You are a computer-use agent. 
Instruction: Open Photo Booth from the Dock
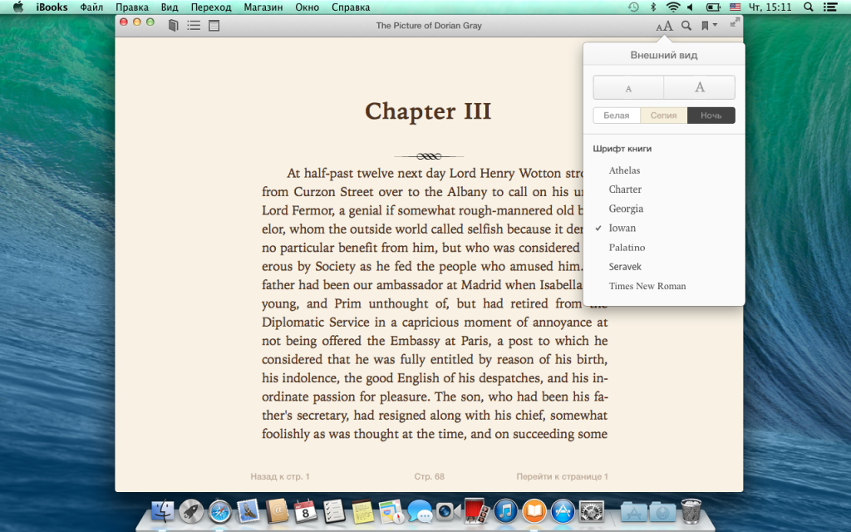pos(477,511)
